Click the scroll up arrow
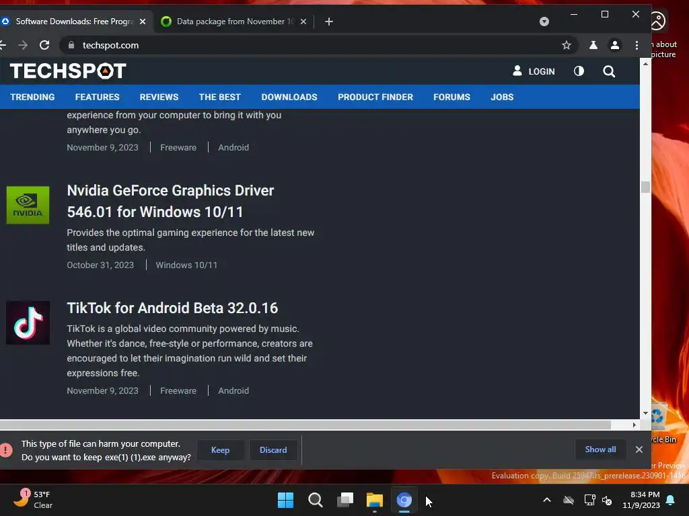This screenshot has height=516, width=689. click(645, 64)
